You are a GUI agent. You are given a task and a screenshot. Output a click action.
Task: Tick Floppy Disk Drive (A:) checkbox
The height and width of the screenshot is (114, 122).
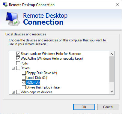[x=24, y=73]
